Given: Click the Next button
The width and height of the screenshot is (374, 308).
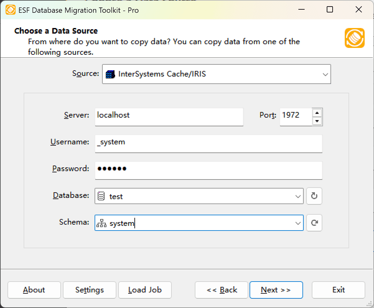Looking at the screenshot, I should pyautogui.click(x=276, y=290).
